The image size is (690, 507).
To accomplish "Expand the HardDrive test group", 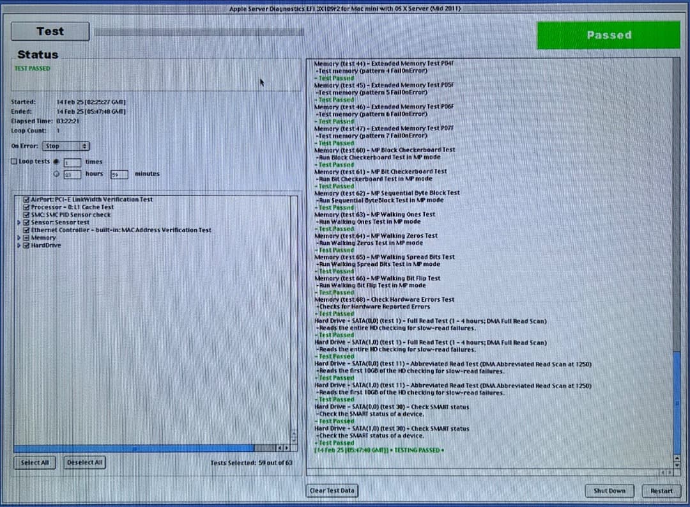I will [x=19, y=245].
